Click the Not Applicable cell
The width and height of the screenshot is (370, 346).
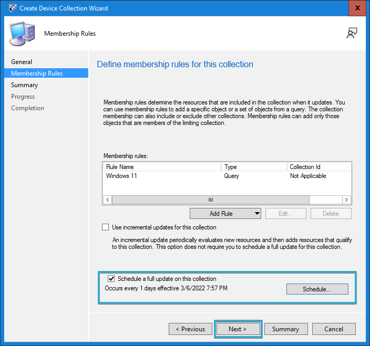point(308,176)
